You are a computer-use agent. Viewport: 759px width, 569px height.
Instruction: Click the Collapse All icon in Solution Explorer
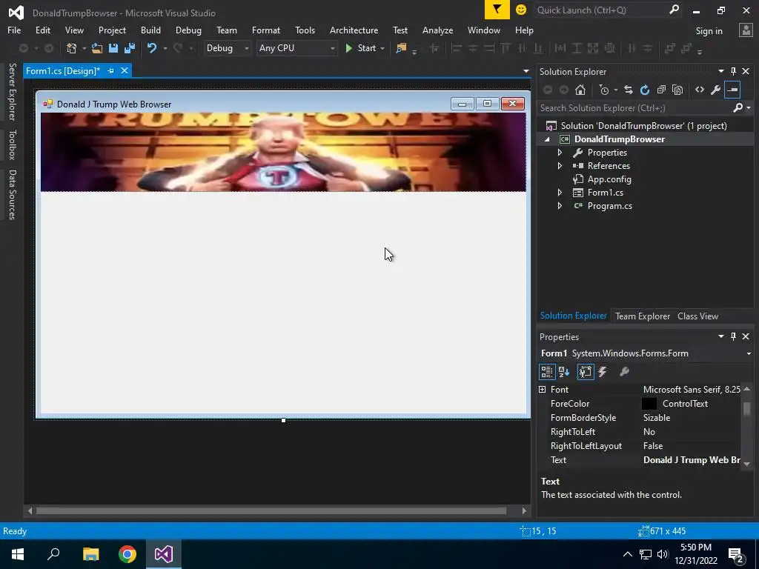[661, 90]
